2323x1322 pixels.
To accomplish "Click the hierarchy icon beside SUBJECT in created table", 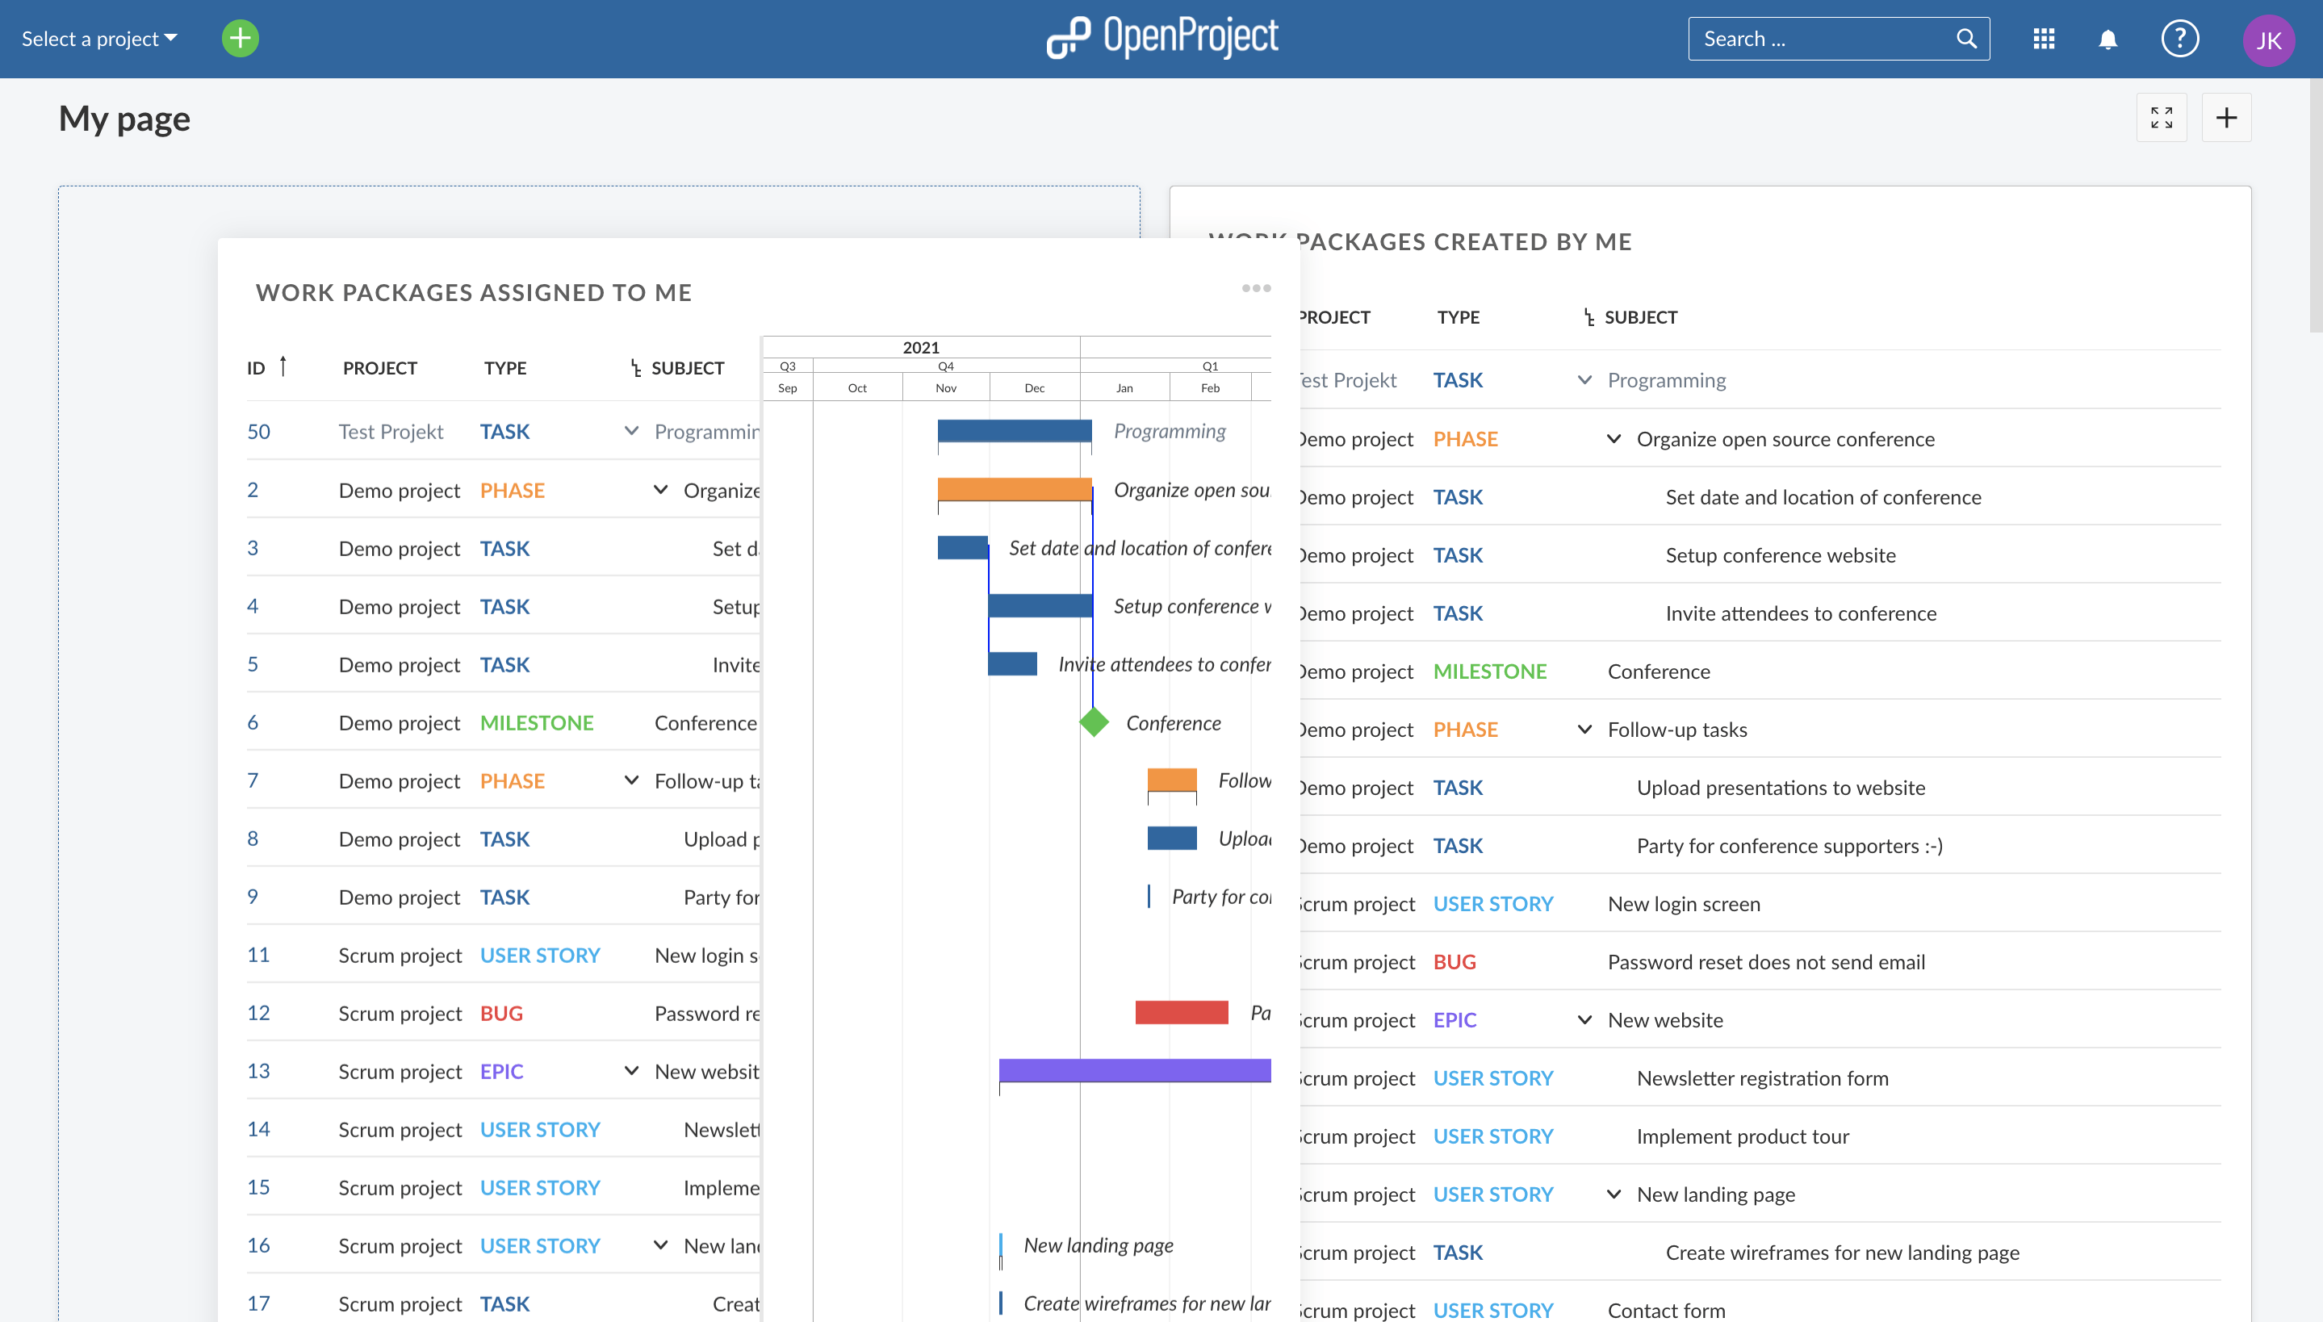I will click(x=1588, y=317).
